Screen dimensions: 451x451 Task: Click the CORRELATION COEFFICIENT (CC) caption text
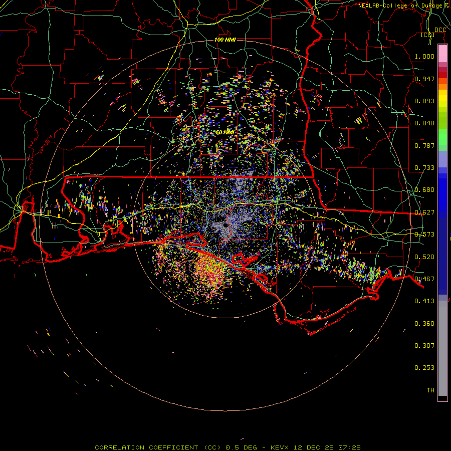pyautogui.click(x=158, y=447)
